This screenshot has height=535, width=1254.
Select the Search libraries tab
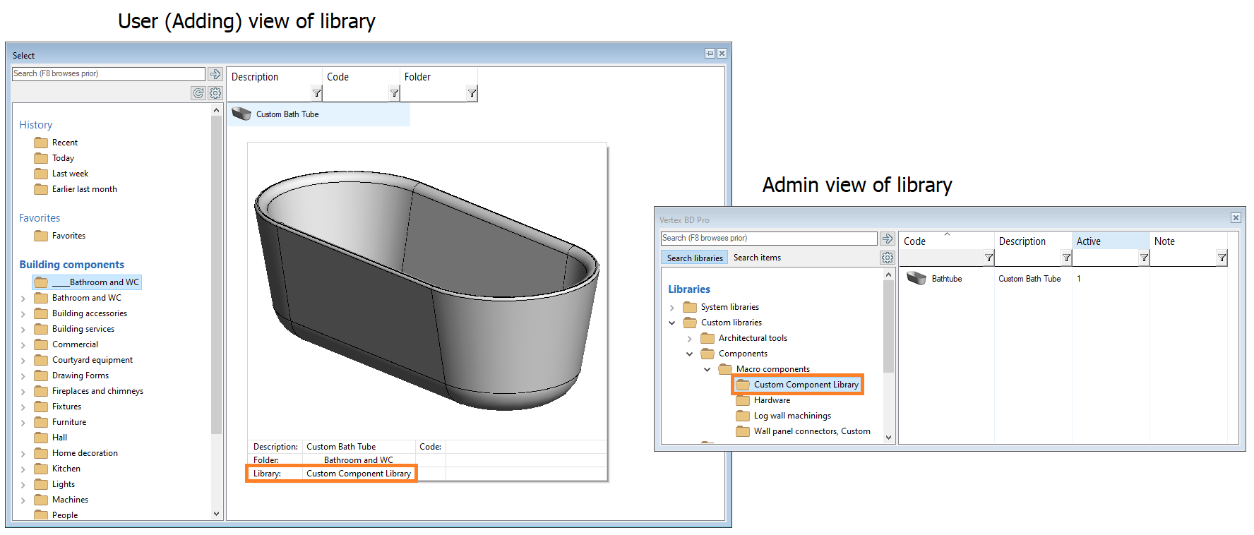tap(695, 258)
